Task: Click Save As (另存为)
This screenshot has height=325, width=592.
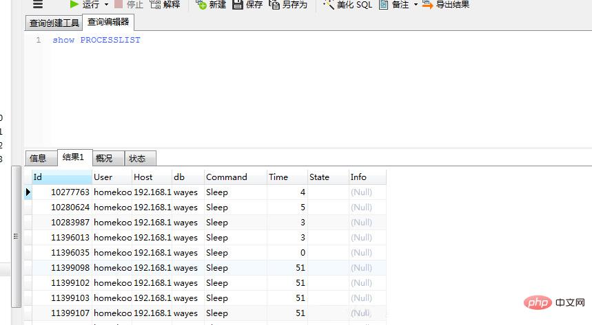Action: coord(288,5)
